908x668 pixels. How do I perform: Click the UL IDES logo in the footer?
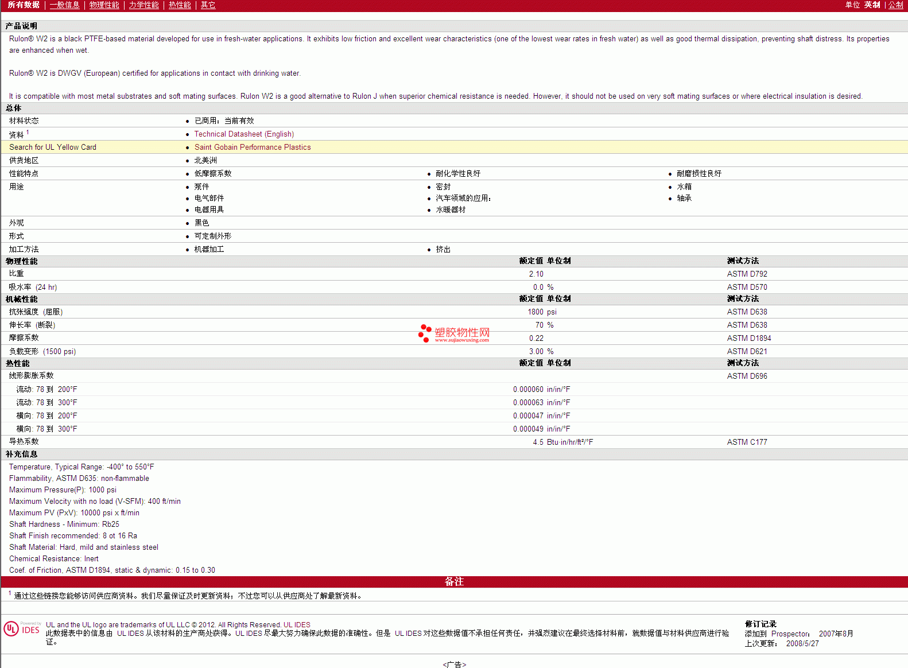pos(22,629)
